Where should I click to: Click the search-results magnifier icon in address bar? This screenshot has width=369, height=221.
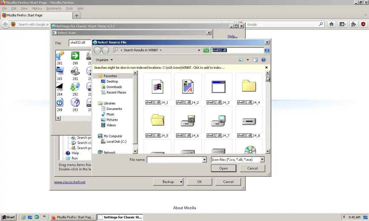tap(116, 50)
